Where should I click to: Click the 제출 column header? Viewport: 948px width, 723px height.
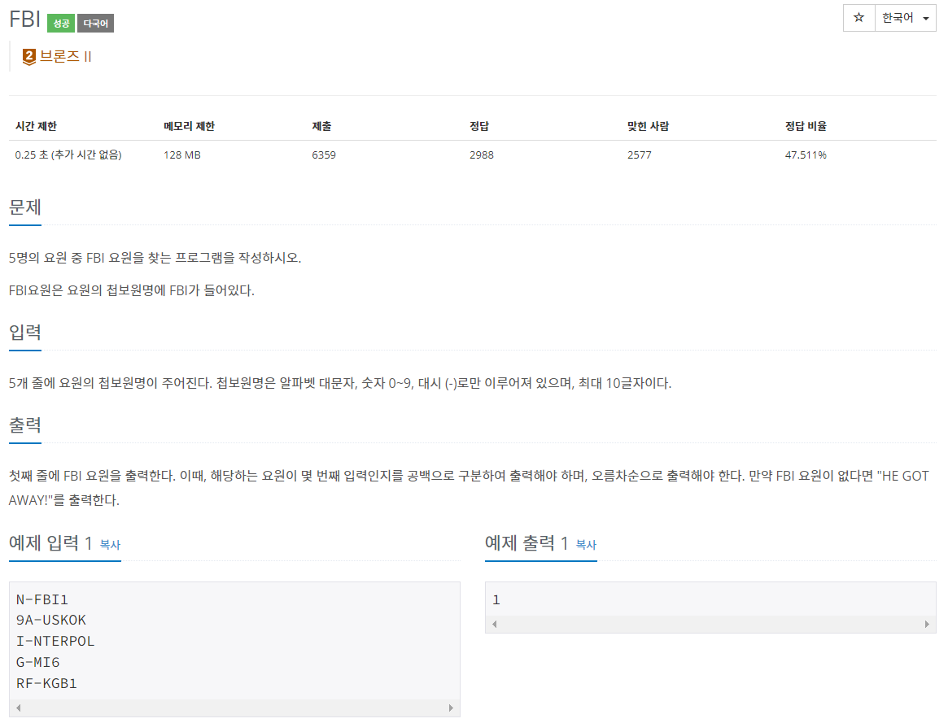321,126
